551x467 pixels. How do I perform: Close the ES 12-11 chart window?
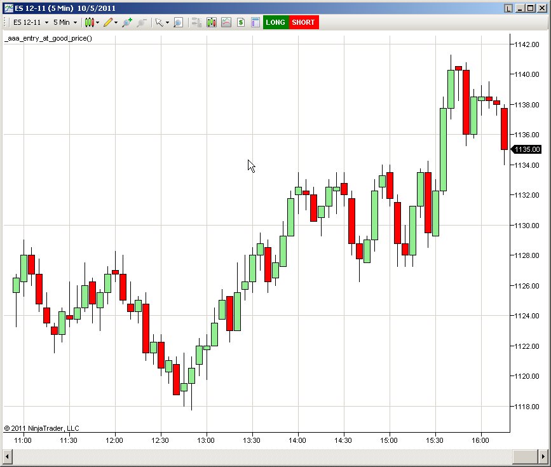pos(542,8)
